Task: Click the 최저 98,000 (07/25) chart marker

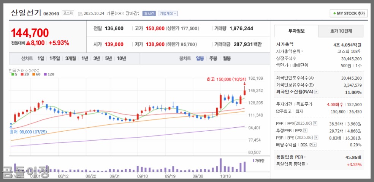Action: pyautogui.click(x=29, y=132)
